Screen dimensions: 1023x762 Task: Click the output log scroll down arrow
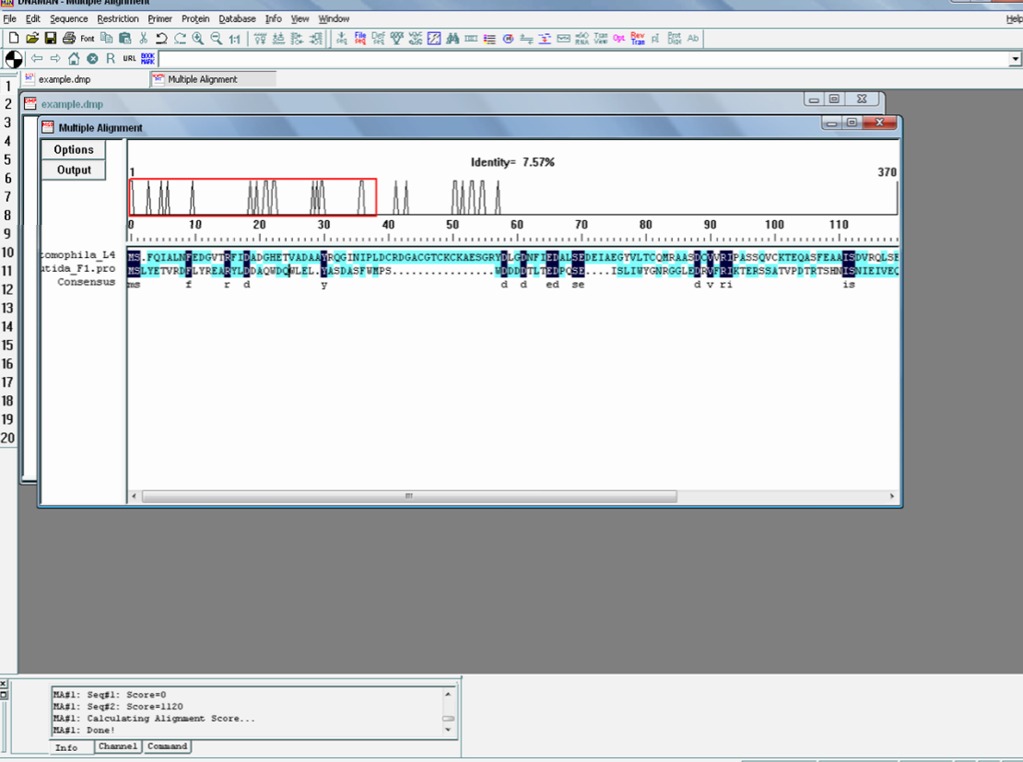(448, 730)
